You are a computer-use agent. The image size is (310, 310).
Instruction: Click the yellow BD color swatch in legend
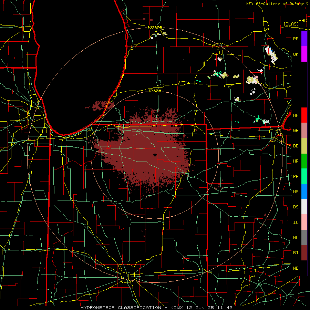click(304, 146)
